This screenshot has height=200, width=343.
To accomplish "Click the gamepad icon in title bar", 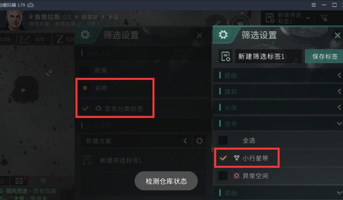I will 30,5.
